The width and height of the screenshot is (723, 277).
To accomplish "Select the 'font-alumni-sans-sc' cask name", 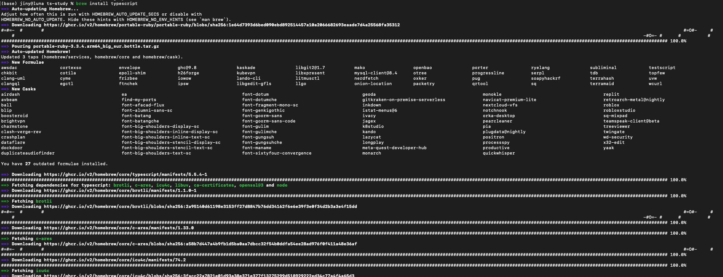I will 147,110.
